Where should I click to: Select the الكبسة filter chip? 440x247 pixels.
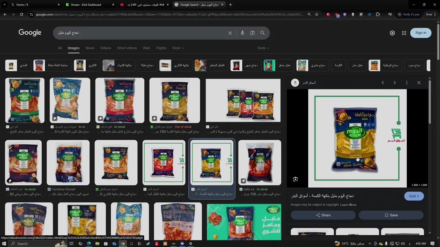pos(339,65)
